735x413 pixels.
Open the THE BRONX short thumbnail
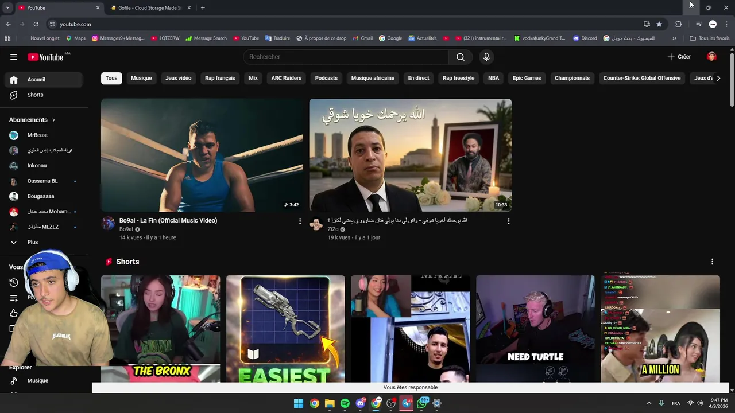161,329
